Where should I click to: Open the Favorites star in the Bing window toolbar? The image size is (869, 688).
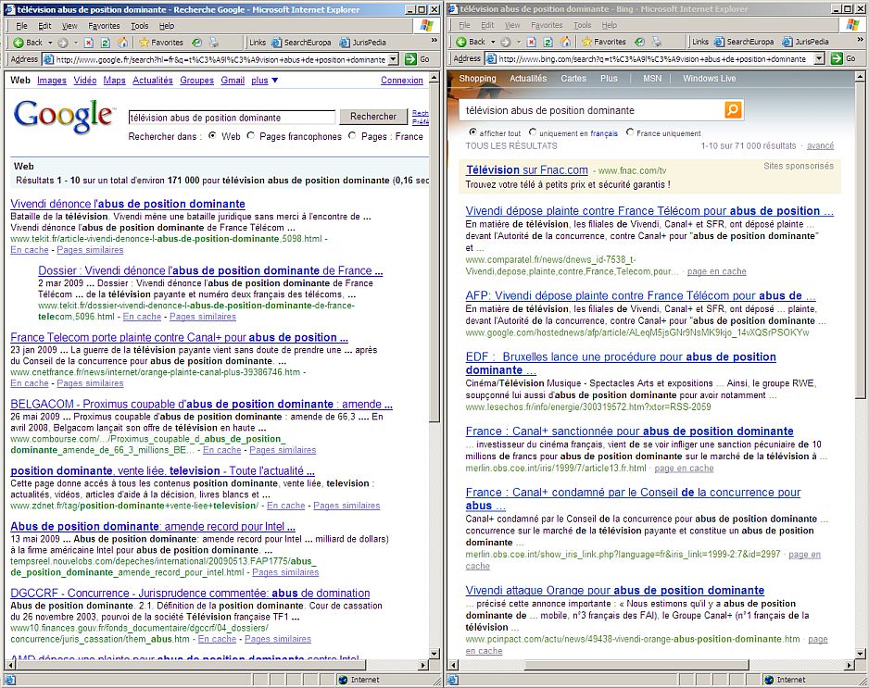(x=603, y=42)
